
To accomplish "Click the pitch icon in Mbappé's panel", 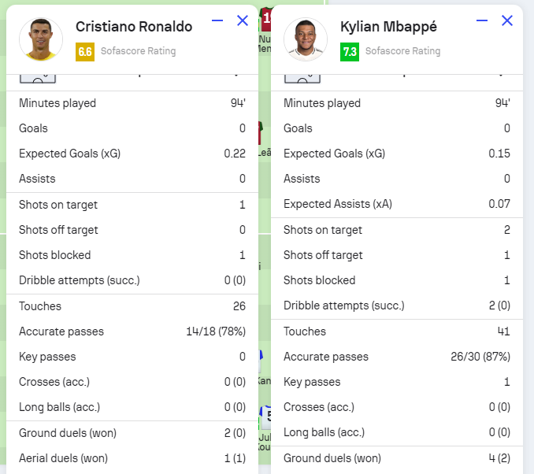I will pyautogui.click(x=302, y=76).
